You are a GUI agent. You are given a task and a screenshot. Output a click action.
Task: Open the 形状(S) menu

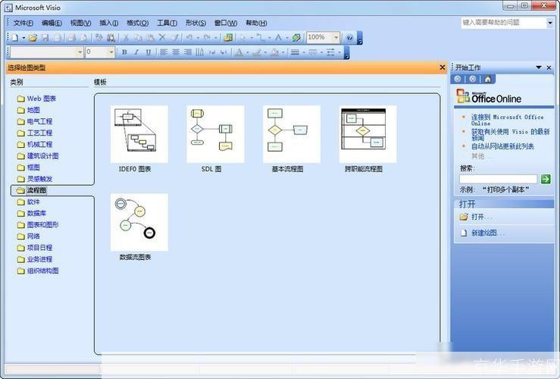[196, 23]
